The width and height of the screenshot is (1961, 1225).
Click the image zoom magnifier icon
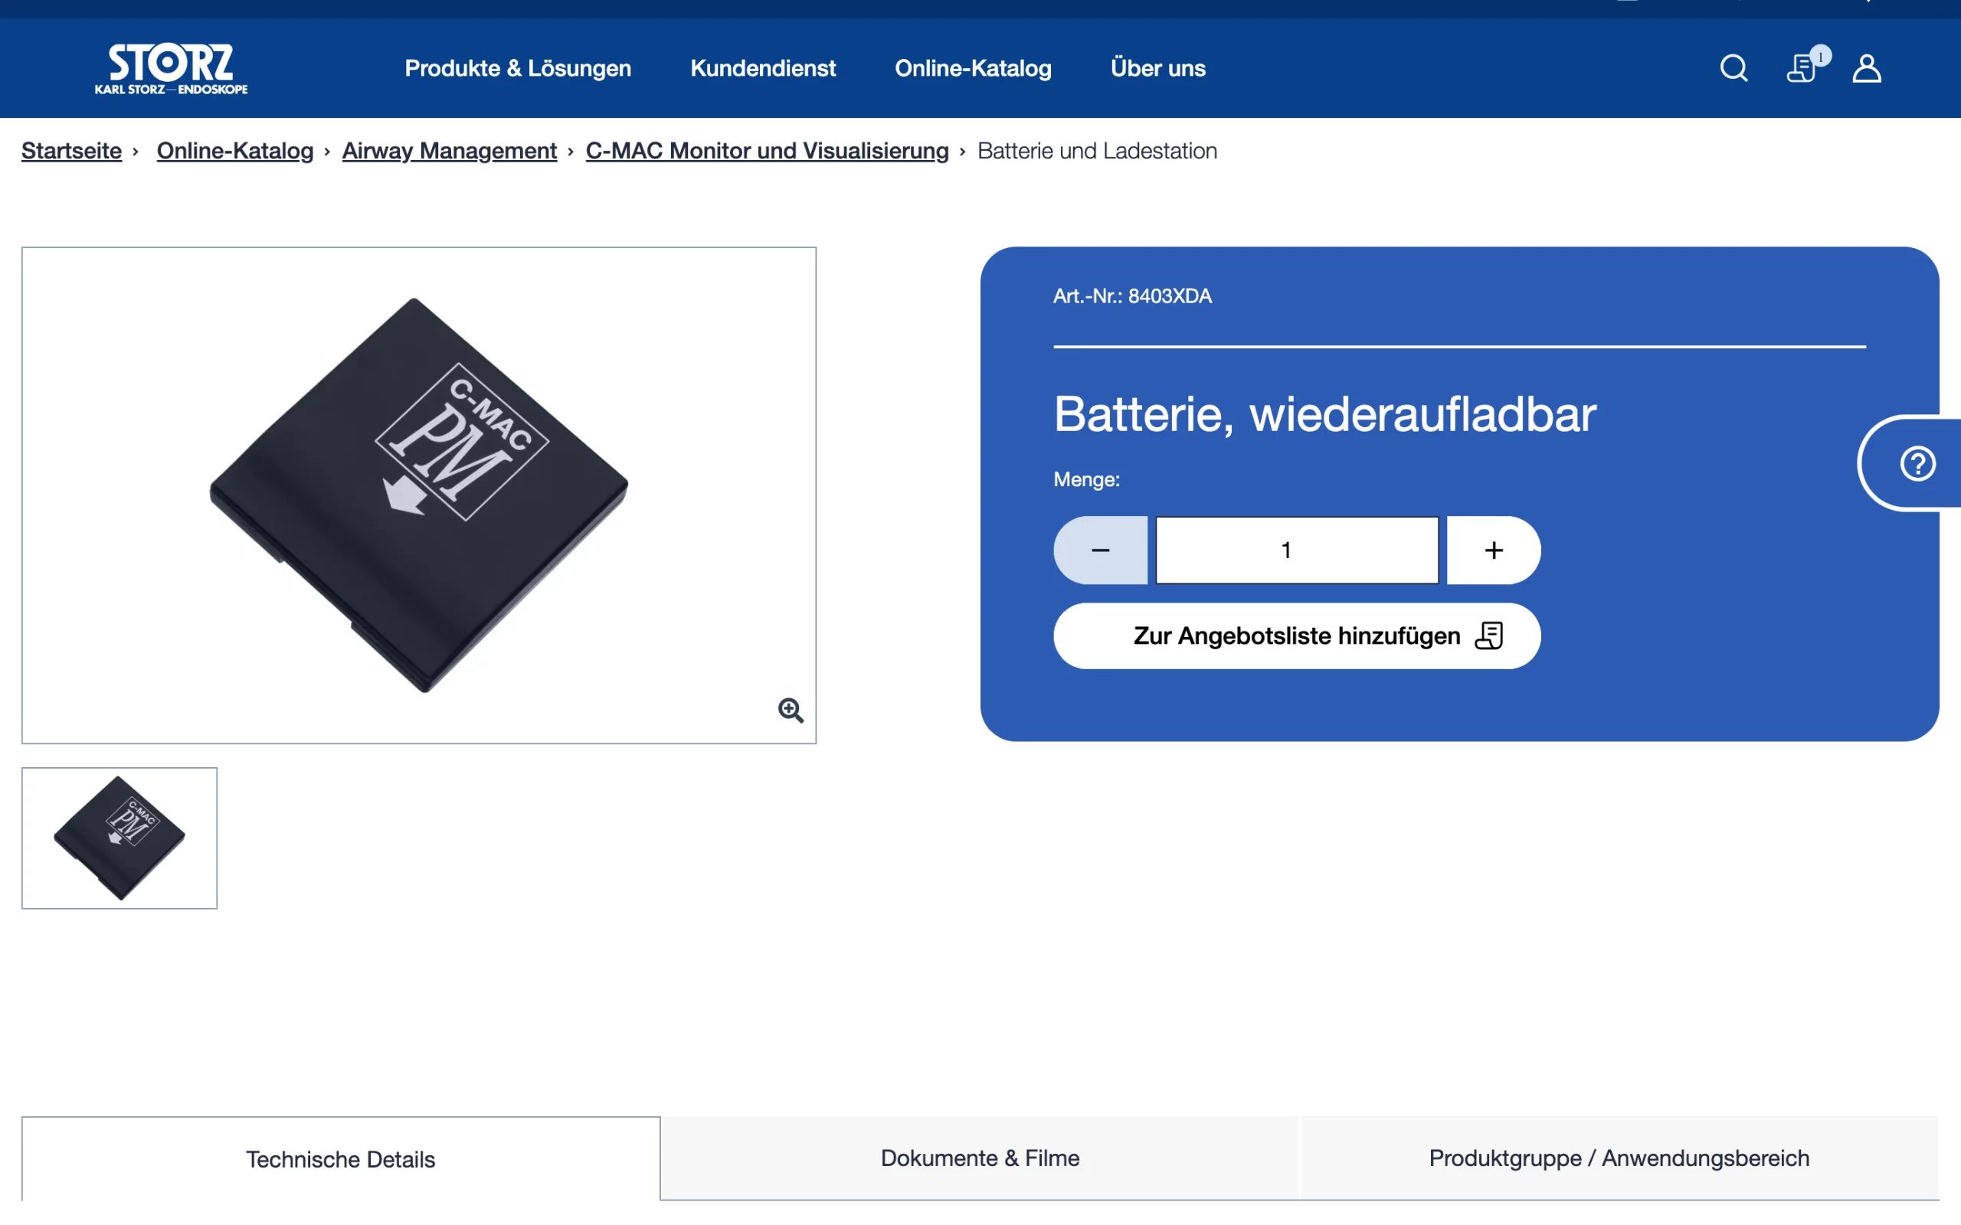point(791,710)
